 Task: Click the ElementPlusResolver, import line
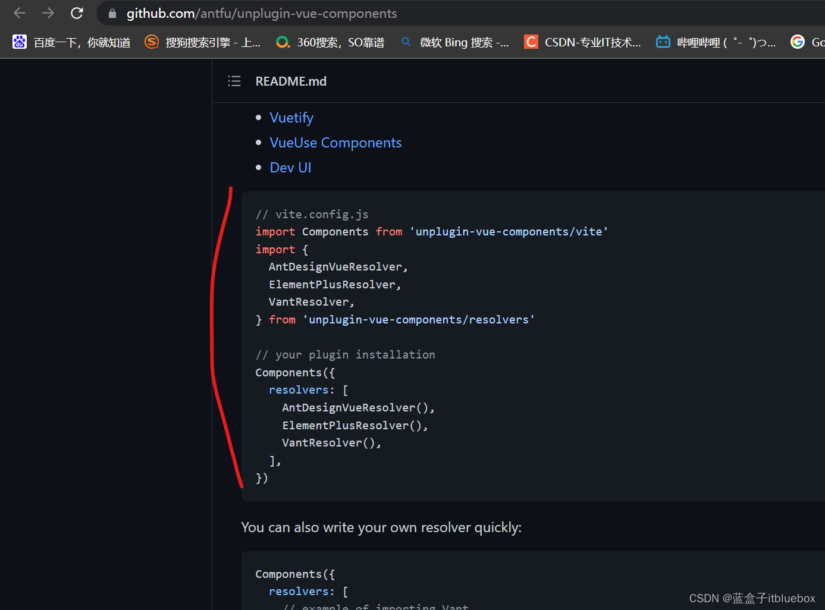(x=335, y=284)
